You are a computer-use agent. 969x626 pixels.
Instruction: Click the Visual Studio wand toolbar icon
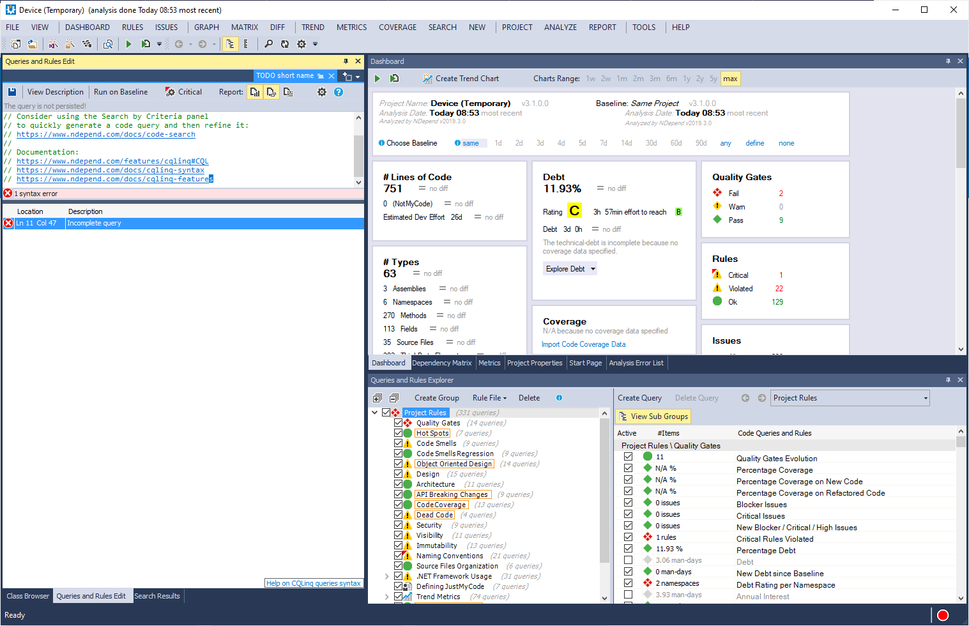pyautogui.click(x=54, y=44)
